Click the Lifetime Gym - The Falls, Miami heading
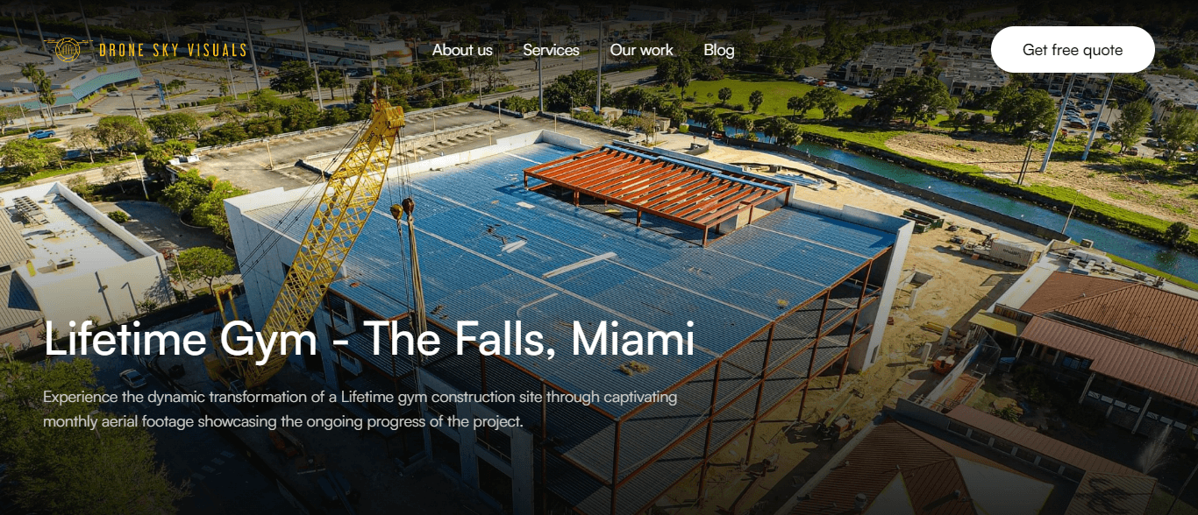 coord(369,339)
